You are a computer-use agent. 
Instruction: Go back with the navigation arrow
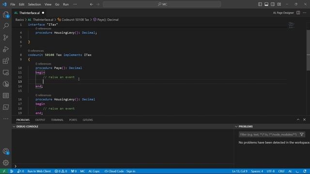(x=92, y=4)
